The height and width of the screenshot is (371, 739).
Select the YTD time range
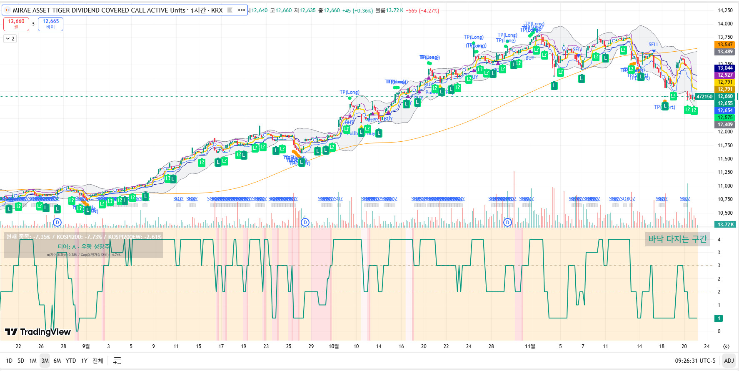pos(71,361)
